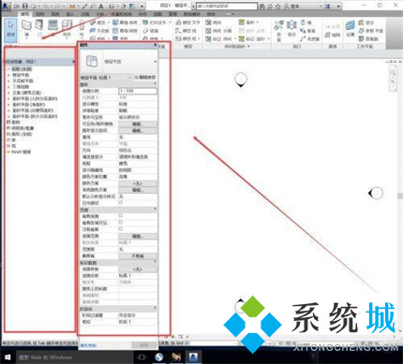Save project from quick access toolbar
The width and height of the screenshot is (403, 364).
pyautogui.click(x=25, y=6)
